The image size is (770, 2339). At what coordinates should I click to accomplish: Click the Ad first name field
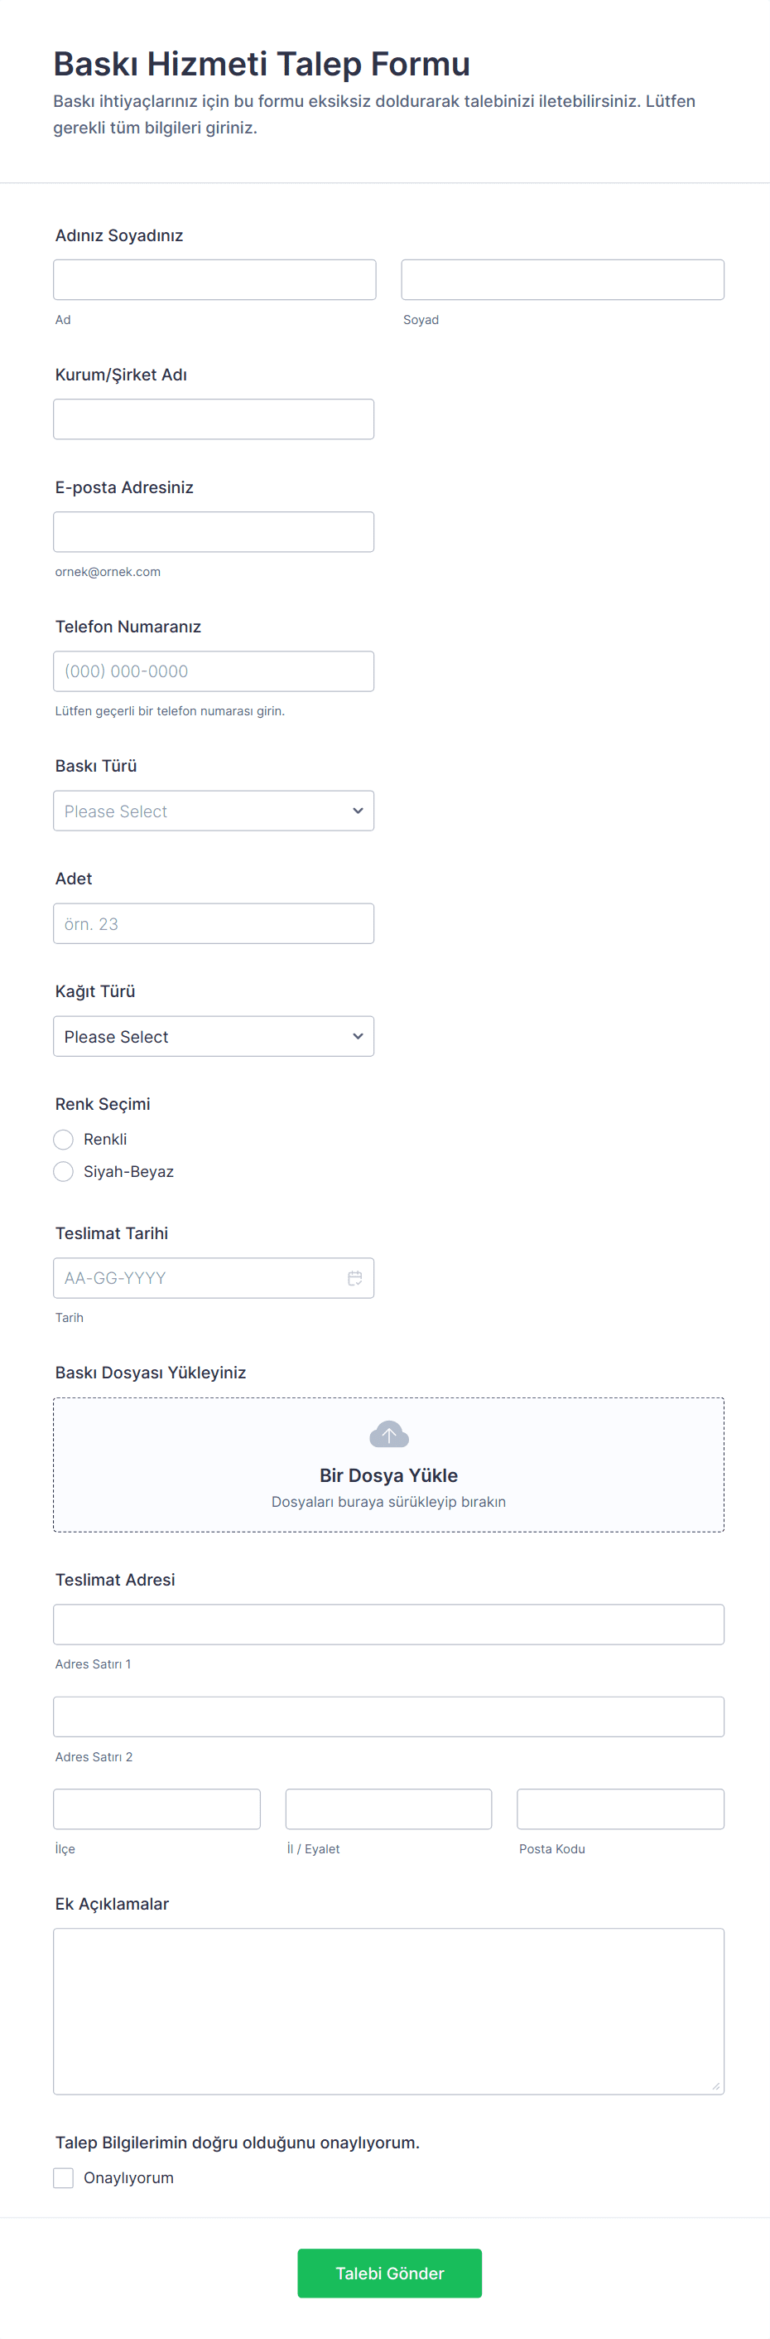coord(214,279)
